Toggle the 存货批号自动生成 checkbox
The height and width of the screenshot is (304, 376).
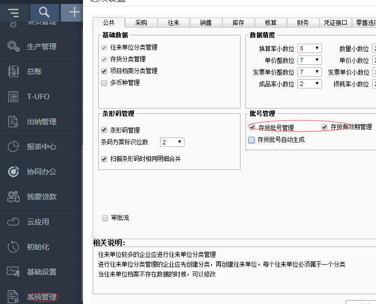pyautogui.click(x=252, y=140)
